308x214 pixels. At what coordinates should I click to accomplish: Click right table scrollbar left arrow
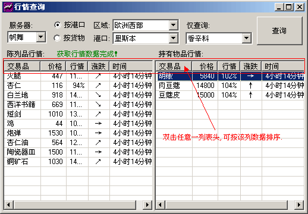tap(161, 205)
